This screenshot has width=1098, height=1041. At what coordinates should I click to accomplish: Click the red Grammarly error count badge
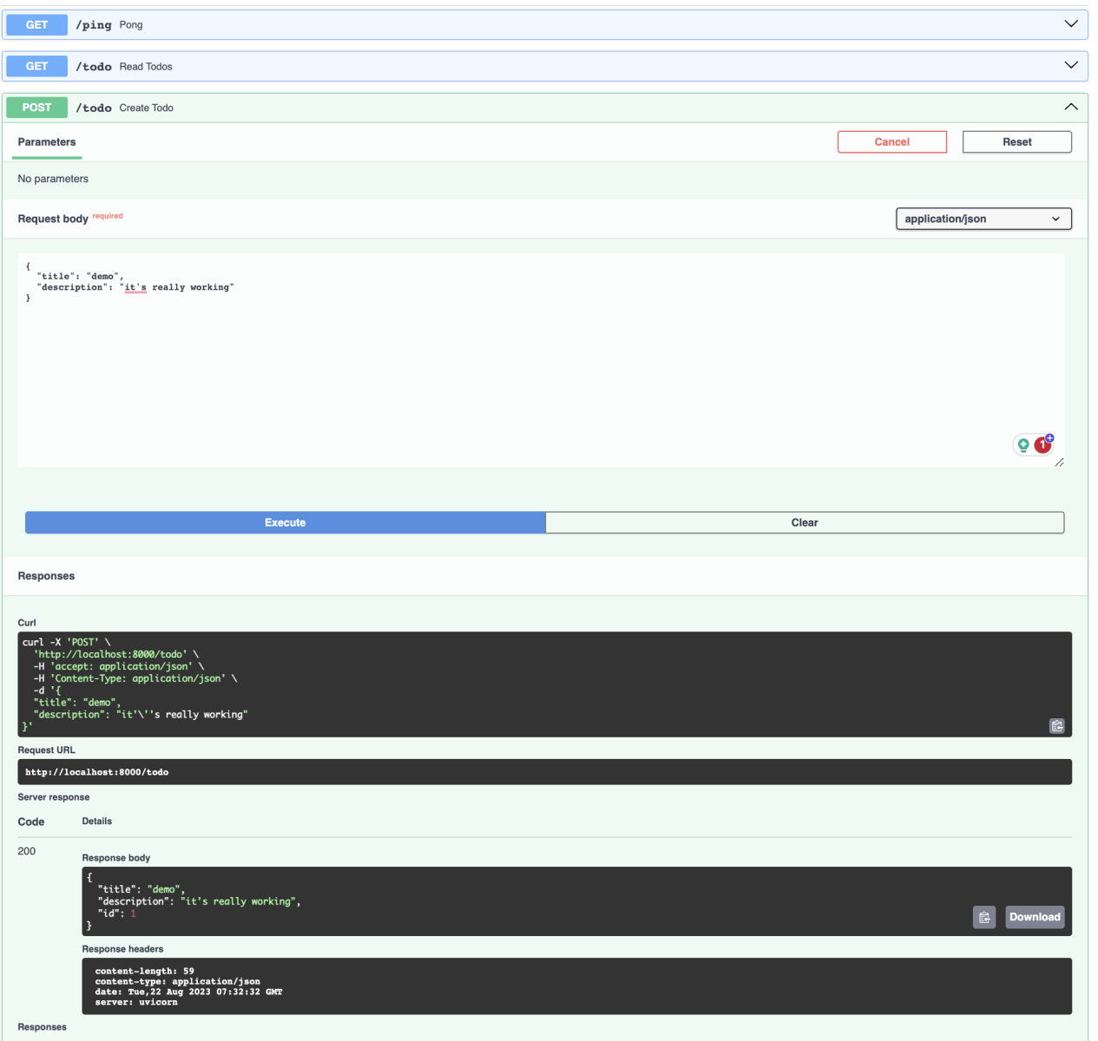(1042, 445)
